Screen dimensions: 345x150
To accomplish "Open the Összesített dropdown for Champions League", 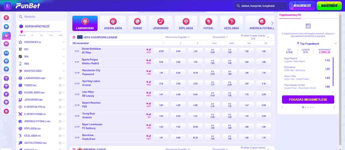I will click(x=220, y=37).
